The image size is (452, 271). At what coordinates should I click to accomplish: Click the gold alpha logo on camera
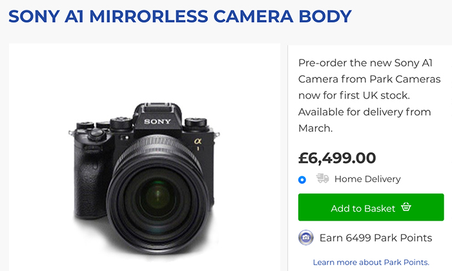point(198,141)
